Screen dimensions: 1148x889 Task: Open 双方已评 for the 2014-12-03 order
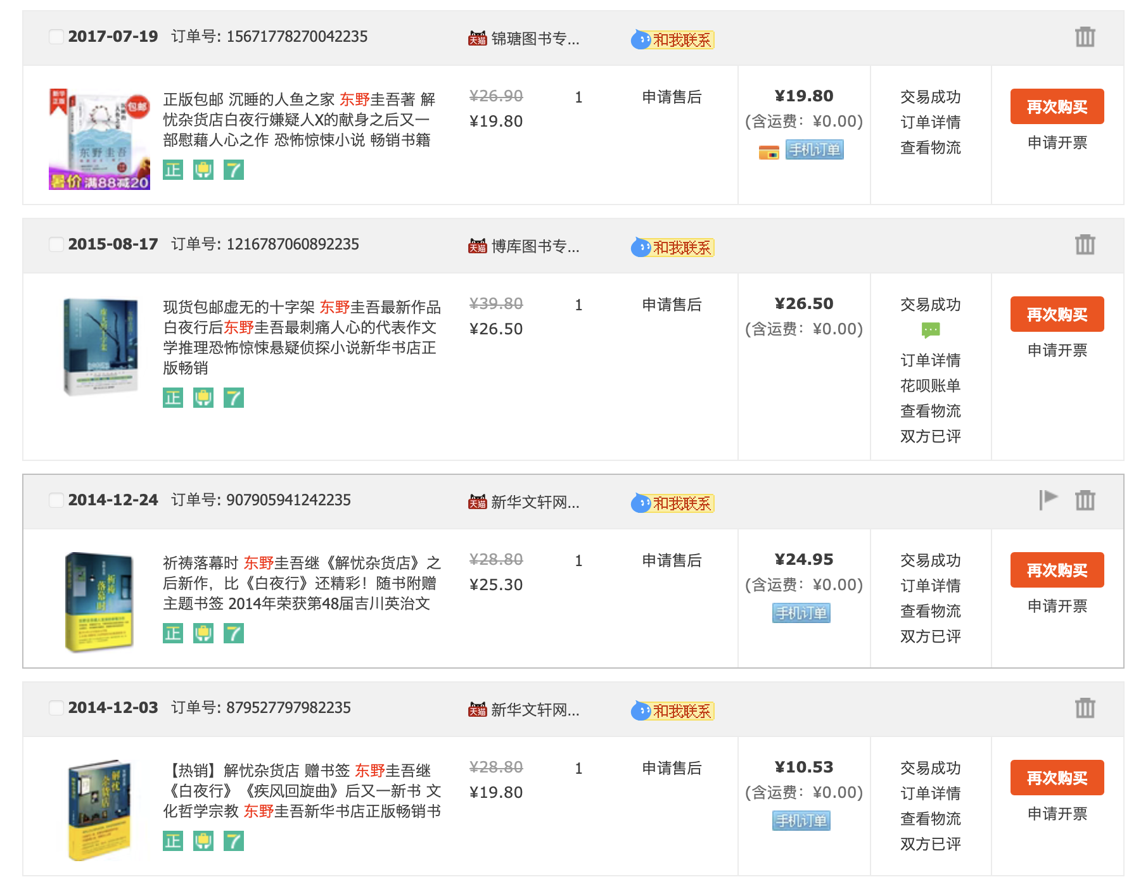[x=931, y=844]
